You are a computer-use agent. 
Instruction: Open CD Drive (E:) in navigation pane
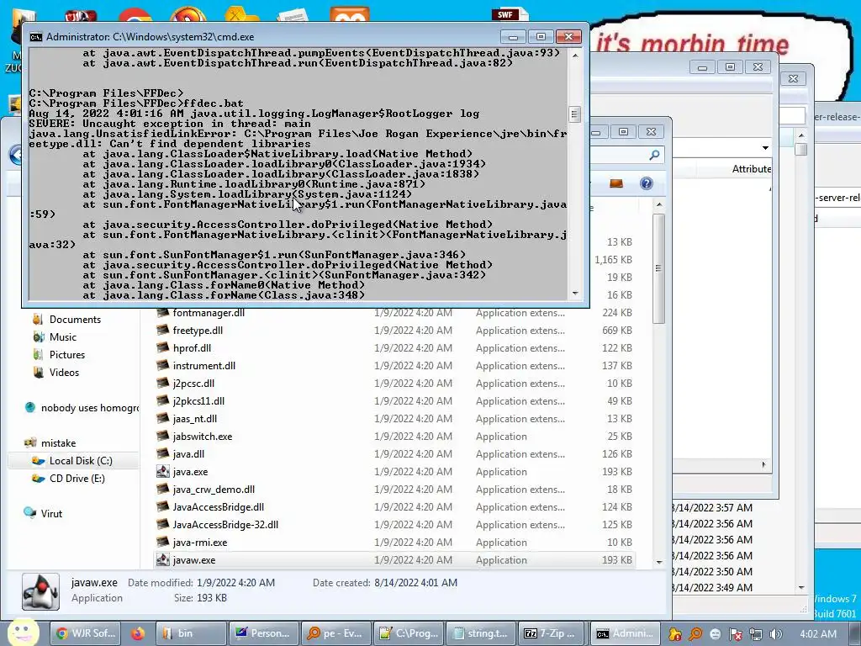(x=77, y=478)
